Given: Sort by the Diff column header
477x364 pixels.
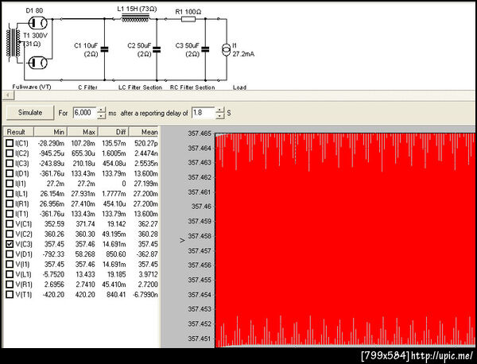Looking at the screenshot, I should (x=114, y=132).
